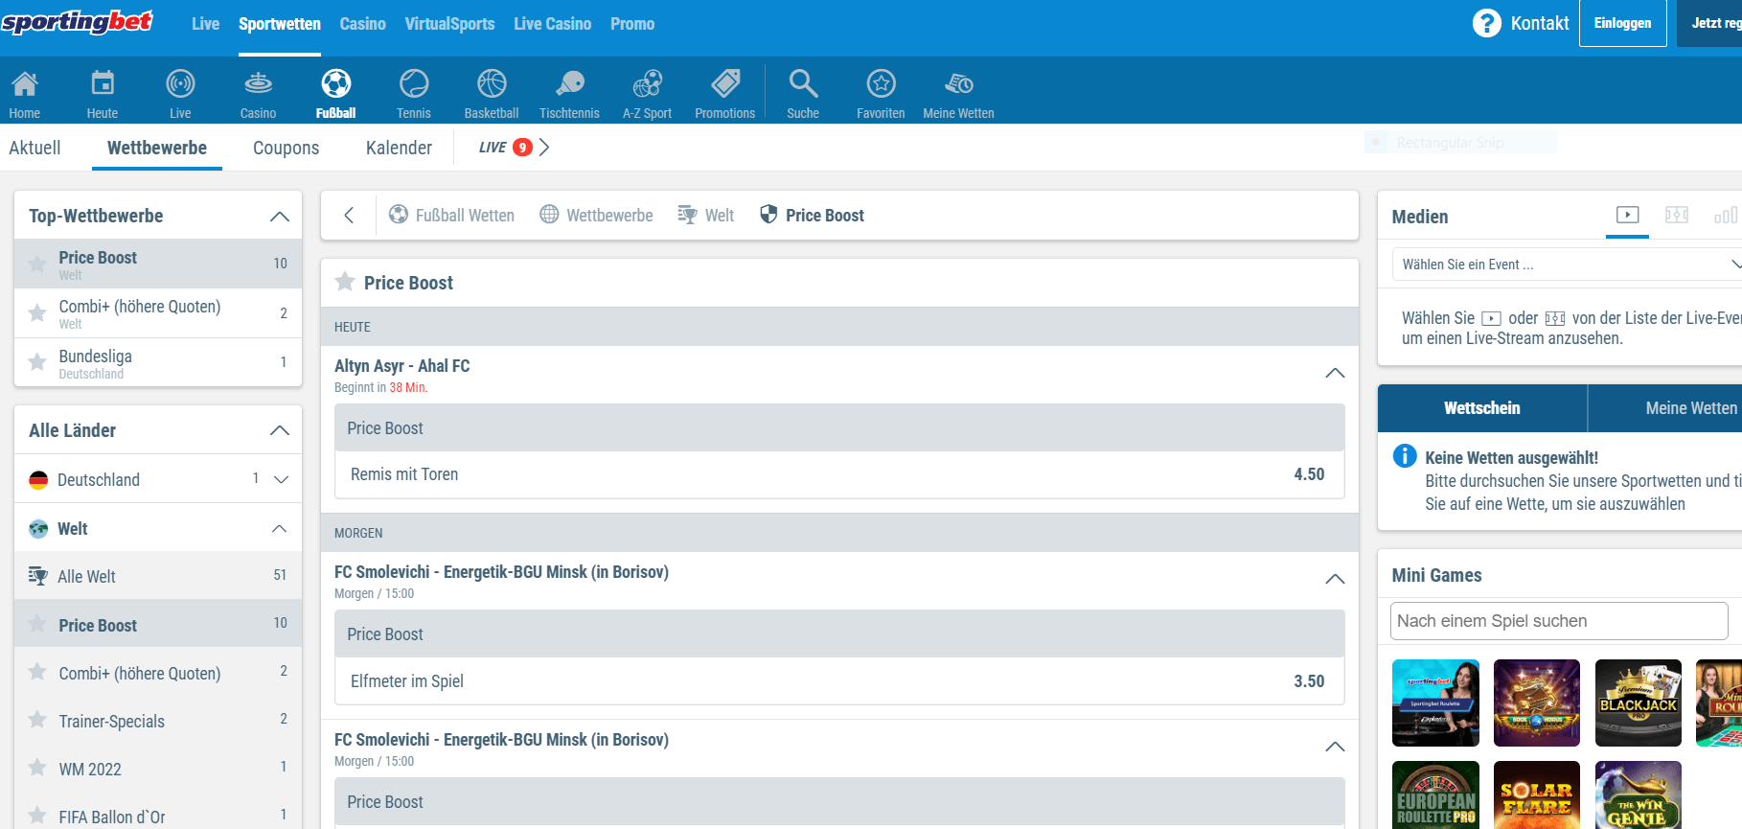Click the Einloggen button
Screen dimensions: 1742x829
click(1622, 23)
